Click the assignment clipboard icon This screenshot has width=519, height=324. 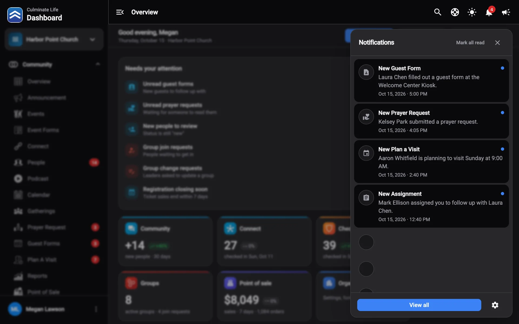click(x=366, y=198)
